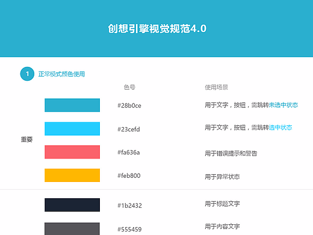Click the #23cefd bright blue swatch
The width and height of the screenshot is (313, 235).
coord(72,128)
